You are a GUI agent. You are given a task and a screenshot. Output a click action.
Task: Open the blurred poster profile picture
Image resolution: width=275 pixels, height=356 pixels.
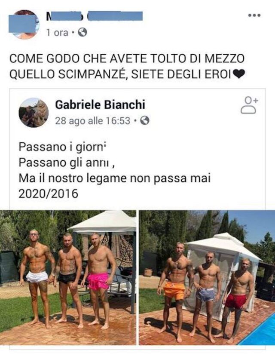point(24,25)
